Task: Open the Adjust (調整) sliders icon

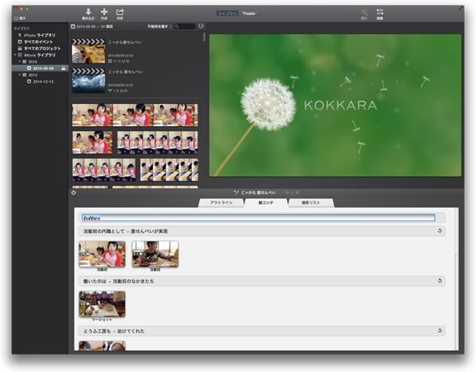Action: coord(380,12)
